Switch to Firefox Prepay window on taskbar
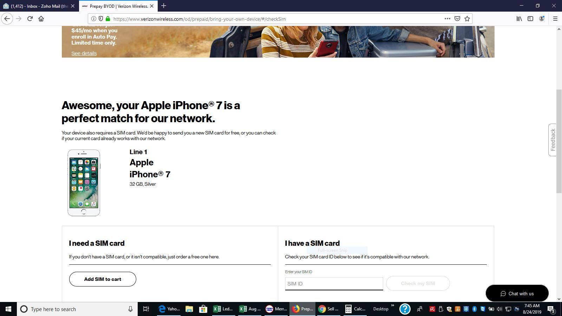The image size is (562, 316). coord(302,309)
